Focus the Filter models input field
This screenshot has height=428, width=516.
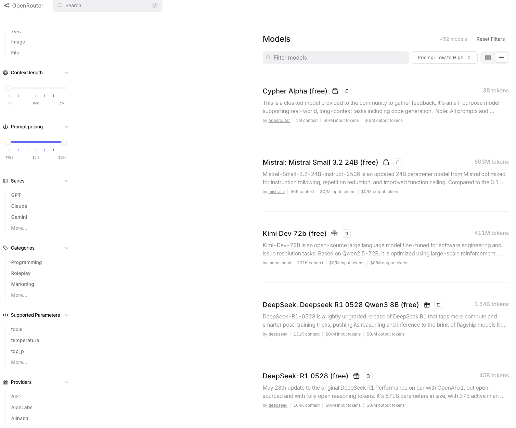pos(336,58)
